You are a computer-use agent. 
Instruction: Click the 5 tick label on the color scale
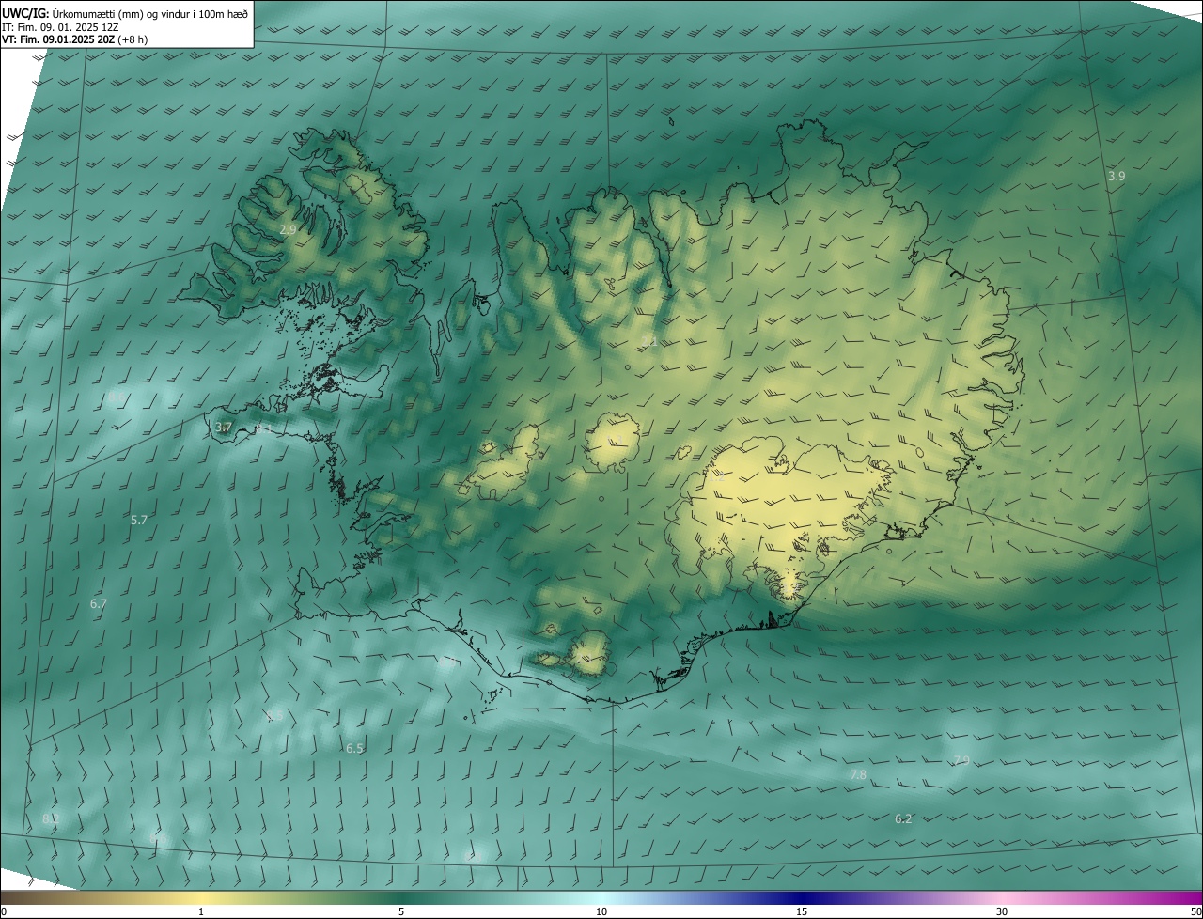[x=401, y=911]
